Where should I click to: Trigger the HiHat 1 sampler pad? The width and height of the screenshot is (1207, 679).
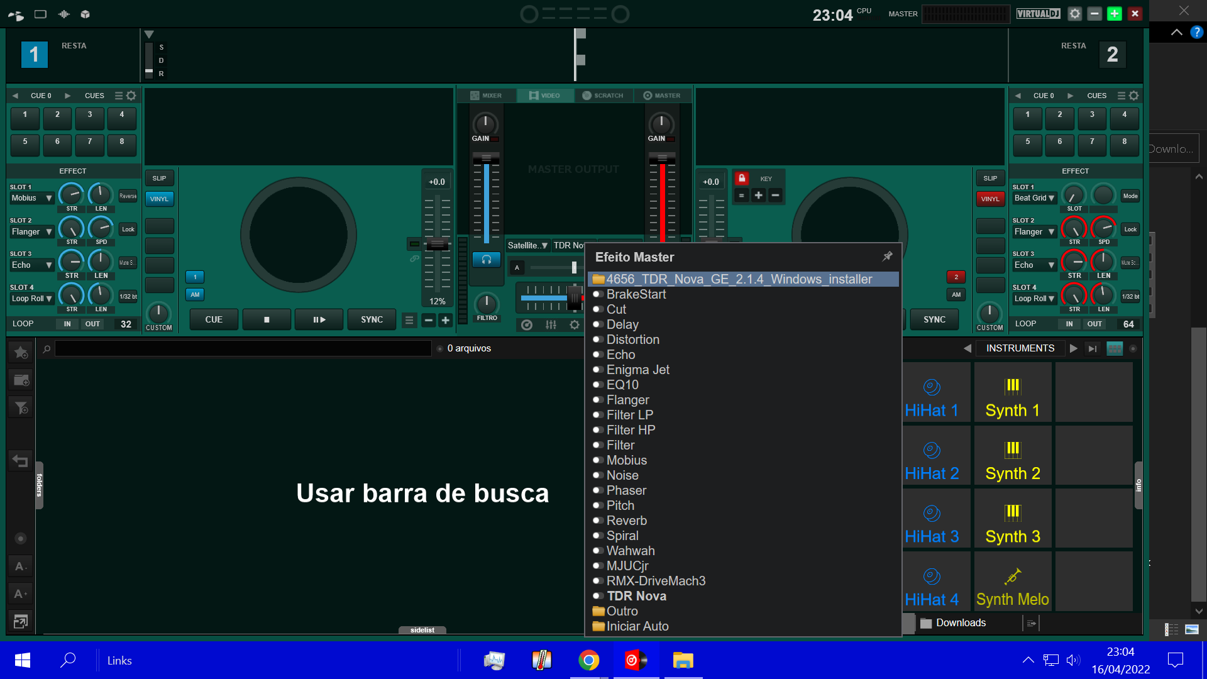click(x=931, y=392)
